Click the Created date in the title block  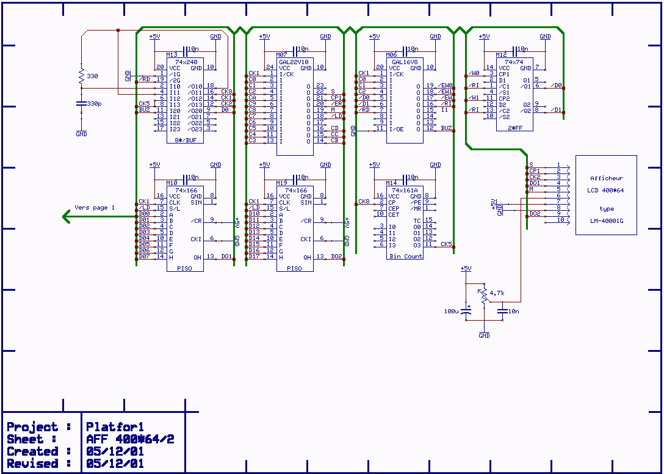pos(115,451)
